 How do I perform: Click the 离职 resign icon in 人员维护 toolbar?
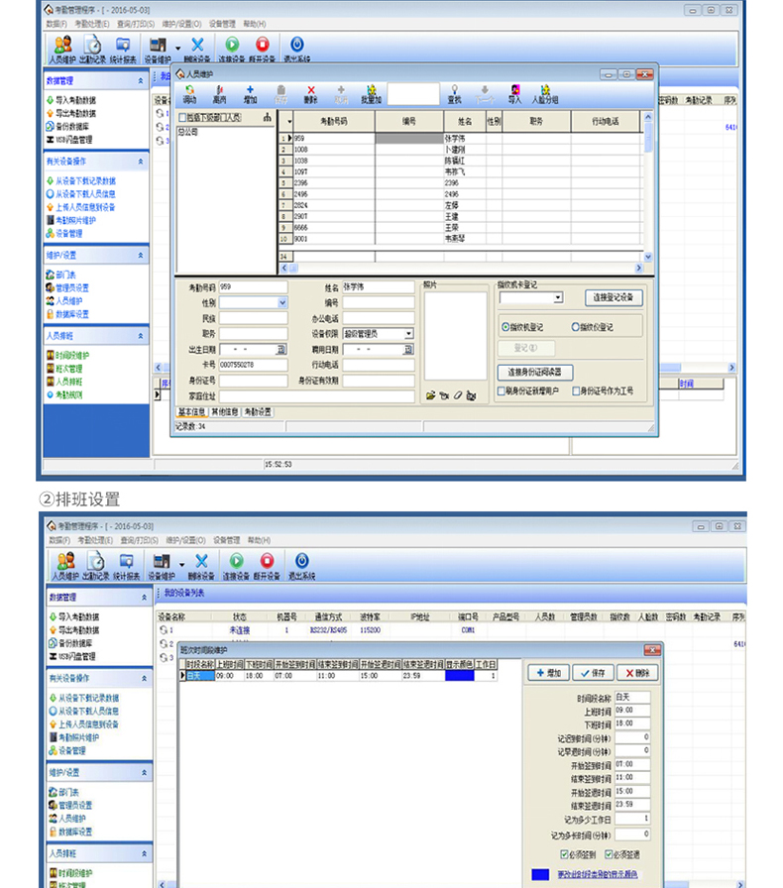coord(219,91)
